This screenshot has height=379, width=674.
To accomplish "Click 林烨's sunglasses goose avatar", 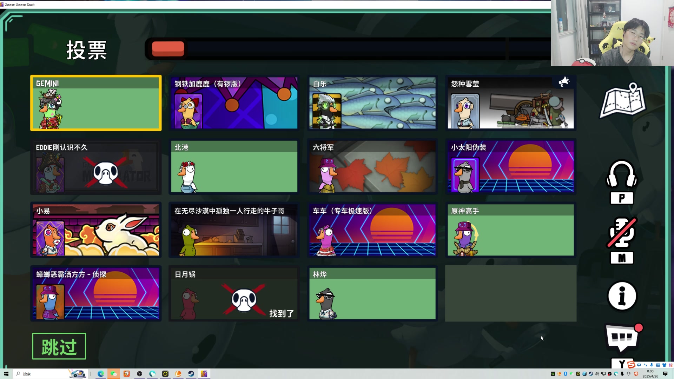I will 326,304.
